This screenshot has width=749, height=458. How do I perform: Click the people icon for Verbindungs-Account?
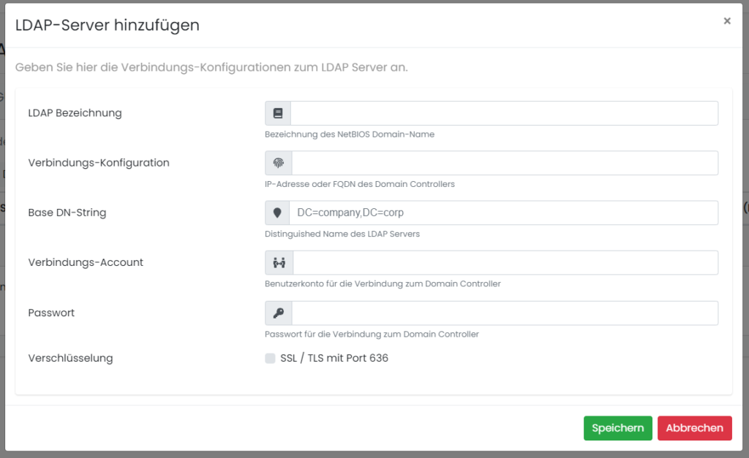(279, 262)
